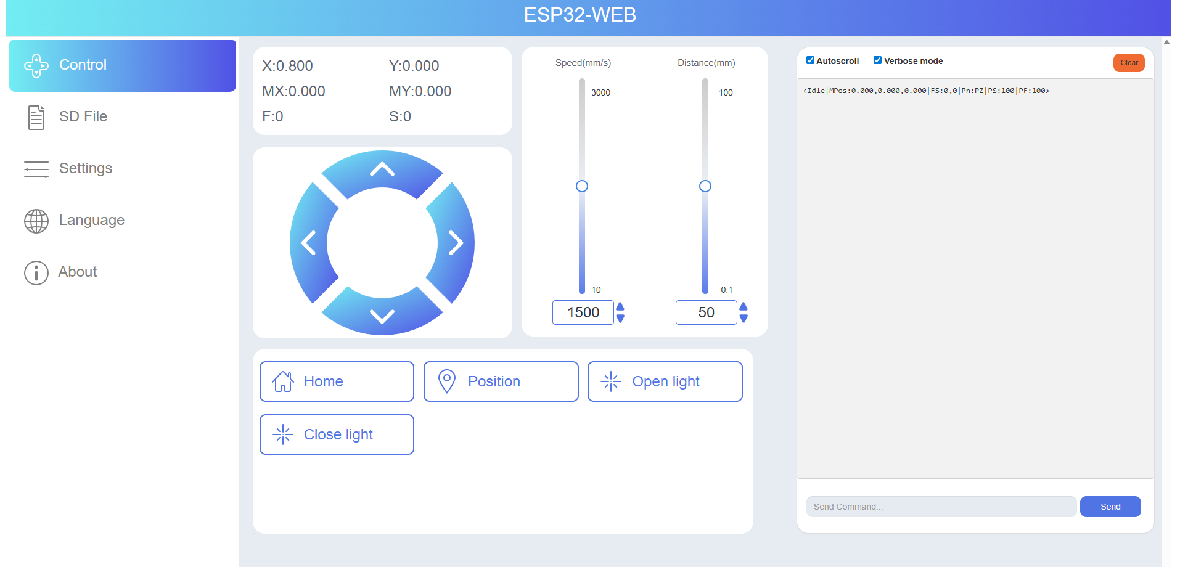Open the About section
This screenshot has width=1180, height=567.
point(123,272)
